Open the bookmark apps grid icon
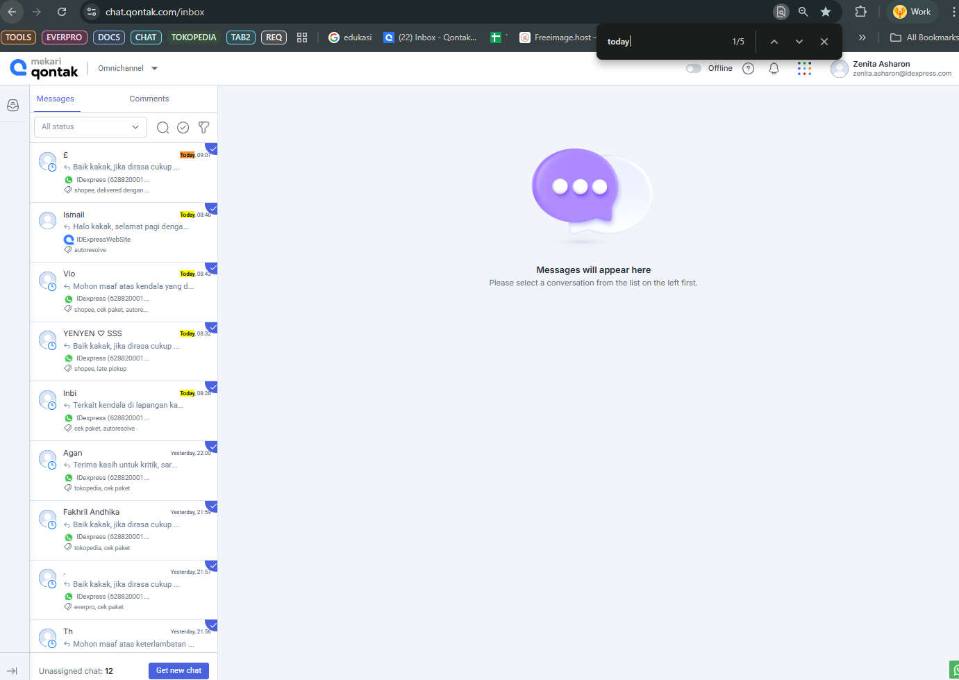Screen dimensions: 959x680 click(x=302, y=38)
